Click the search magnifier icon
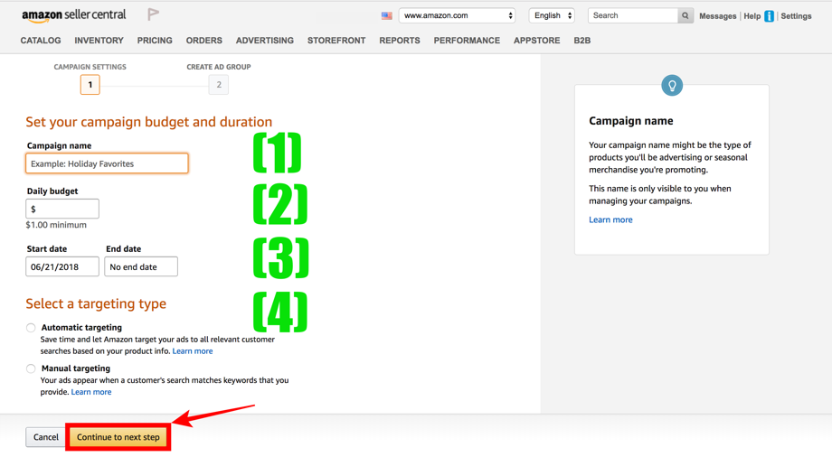 click(685, 15)
